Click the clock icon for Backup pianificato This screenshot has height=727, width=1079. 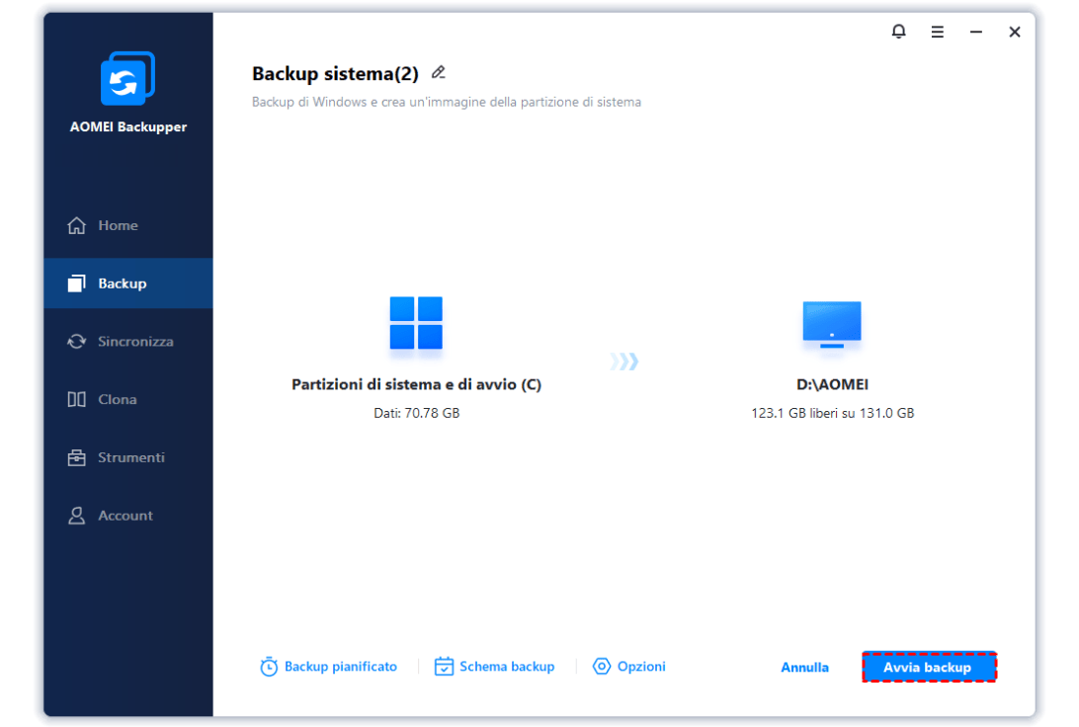tap(269, 667)
